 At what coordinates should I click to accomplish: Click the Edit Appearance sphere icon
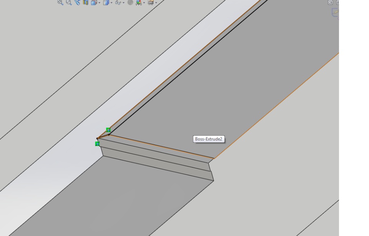pos(130,2)
